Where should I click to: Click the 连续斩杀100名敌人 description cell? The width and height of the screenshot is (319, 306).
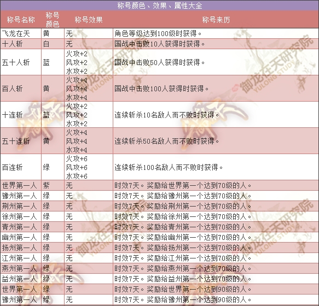pos(216,167)
